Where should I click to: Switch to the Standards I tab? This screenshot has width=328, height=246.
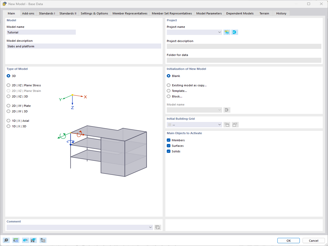[x=47, y=13]
